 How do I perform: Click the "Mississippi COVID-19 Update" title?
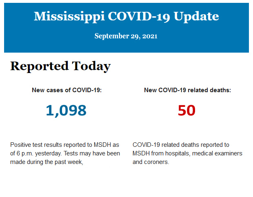pos(126,16)
